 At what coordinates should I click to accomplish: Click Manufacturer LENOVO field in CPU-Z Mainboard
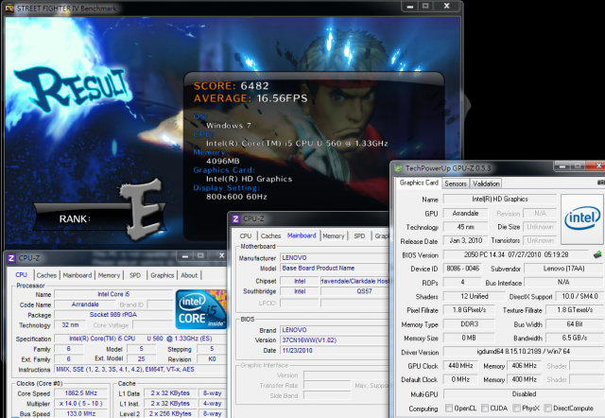point(335,258)
